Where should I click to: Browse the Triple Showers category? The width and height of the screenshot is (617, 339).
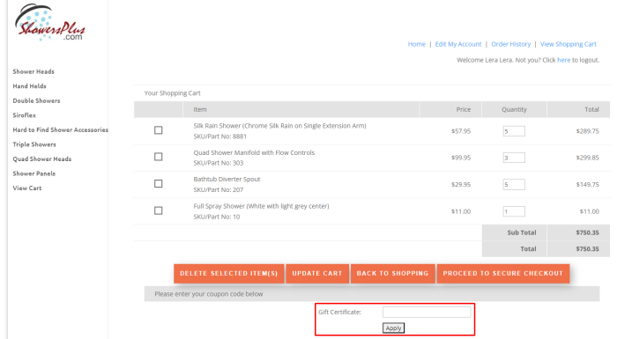coord(34,144)
